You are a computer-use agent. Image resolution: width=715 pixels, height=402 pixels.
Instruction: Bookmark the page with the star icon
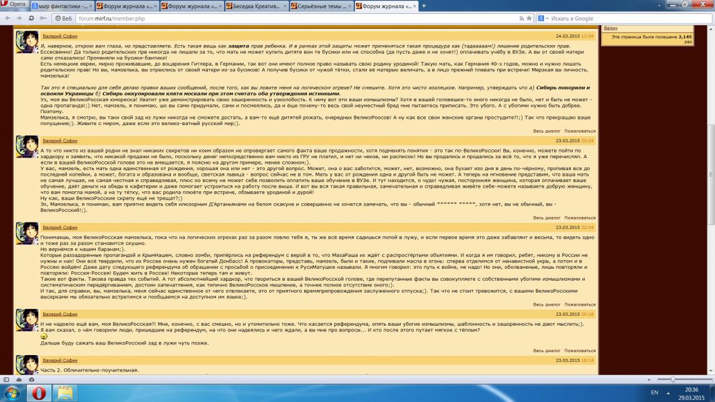pos(530,19)
